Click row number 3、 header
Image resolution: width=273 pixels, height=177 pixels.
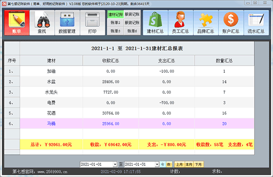coord(12,92)
